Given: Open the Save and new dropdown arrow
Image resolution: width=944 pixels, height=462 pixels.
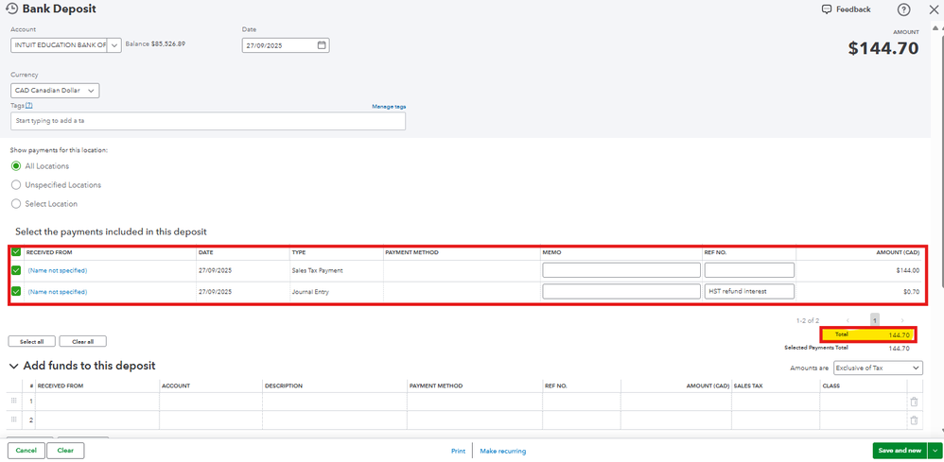Looking at the screenshot, I should pos(935,451).
